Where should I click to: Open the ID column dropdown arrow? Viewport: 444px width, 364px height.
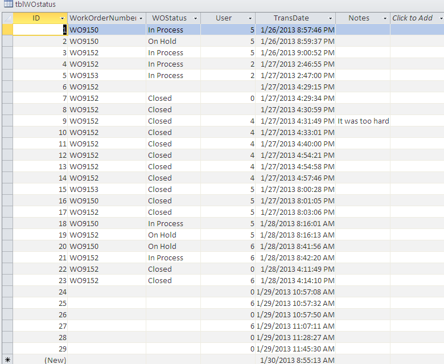click(62, 18)
